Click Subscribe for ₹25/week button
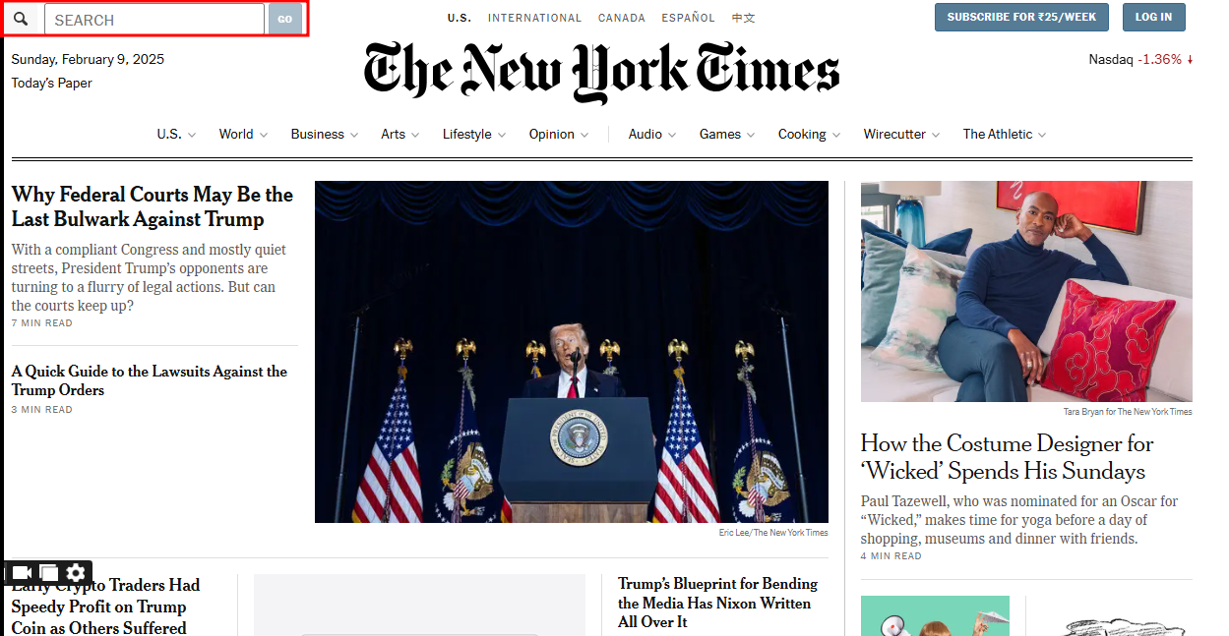Image resolution: width=1229 pixels, height=636 pixels. 1021,17
